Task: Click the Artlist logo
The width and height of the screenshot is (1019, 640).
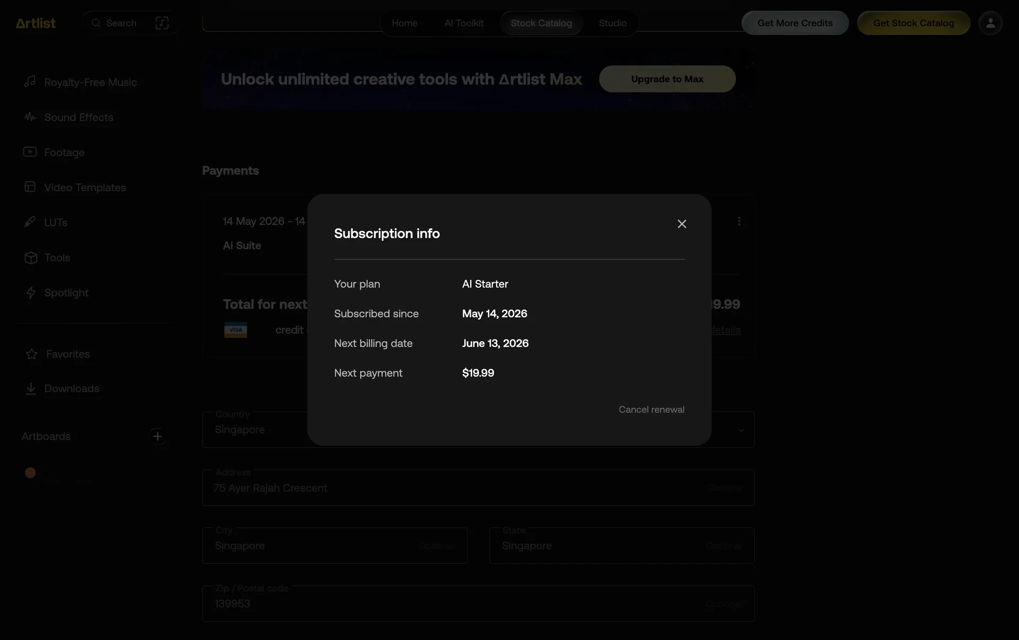Action: pos(36,23)
